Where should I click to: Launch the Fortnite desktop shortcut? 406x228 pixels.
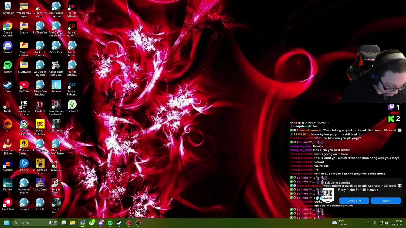56,87
